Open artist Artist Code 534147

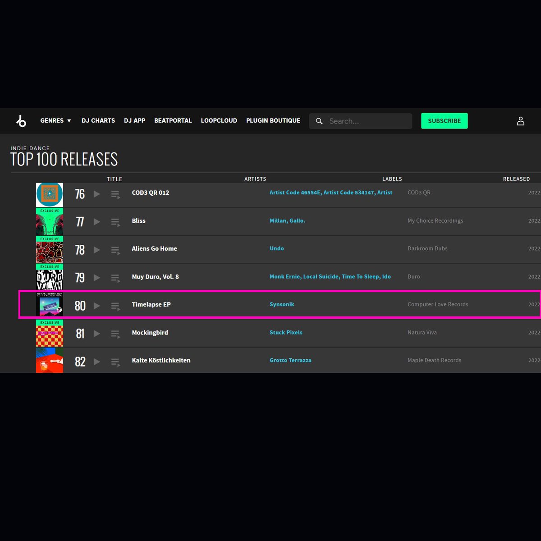click(x=349, y=193)
